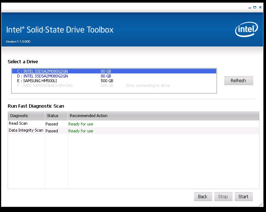This screenshot has width=266, height=212.
Task: Select drive E: SAMSUNG HM500LI
Action: coord(114,81)
